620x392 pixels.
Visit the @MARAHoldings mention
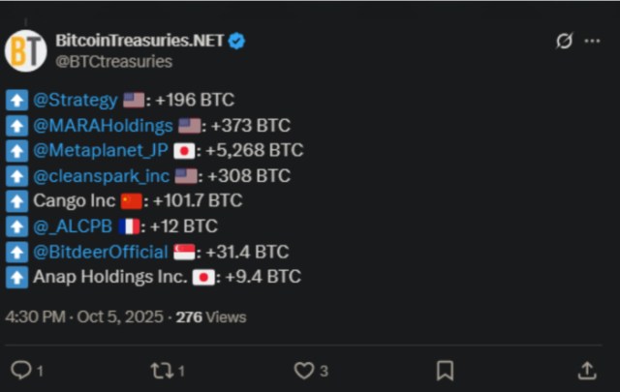tap(104, 125)
